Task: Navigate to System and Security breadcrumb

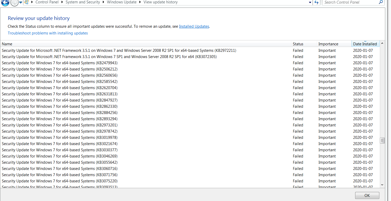Action: coord(83,2)
